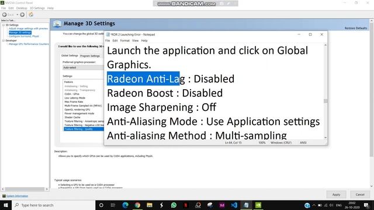The height and width of the screenshot is (210, 374).
Task: Switch to Global Settings tab
Action: [70, 55]
